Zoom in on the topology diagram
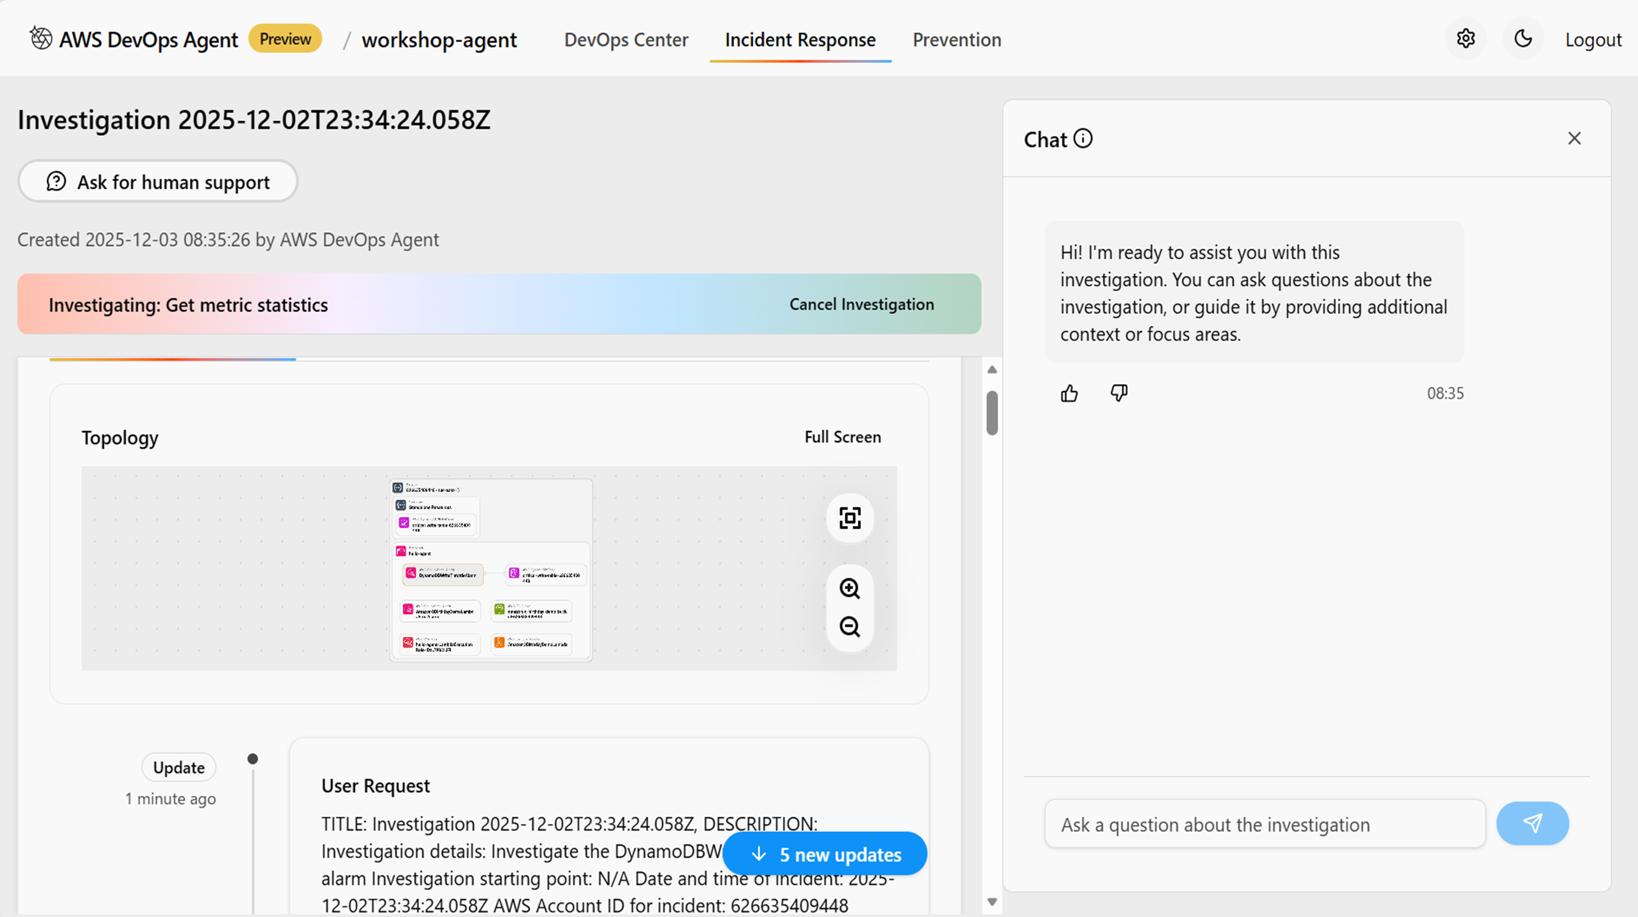The height and width of the screenshot is (917, 1638). tap(849, 588)
